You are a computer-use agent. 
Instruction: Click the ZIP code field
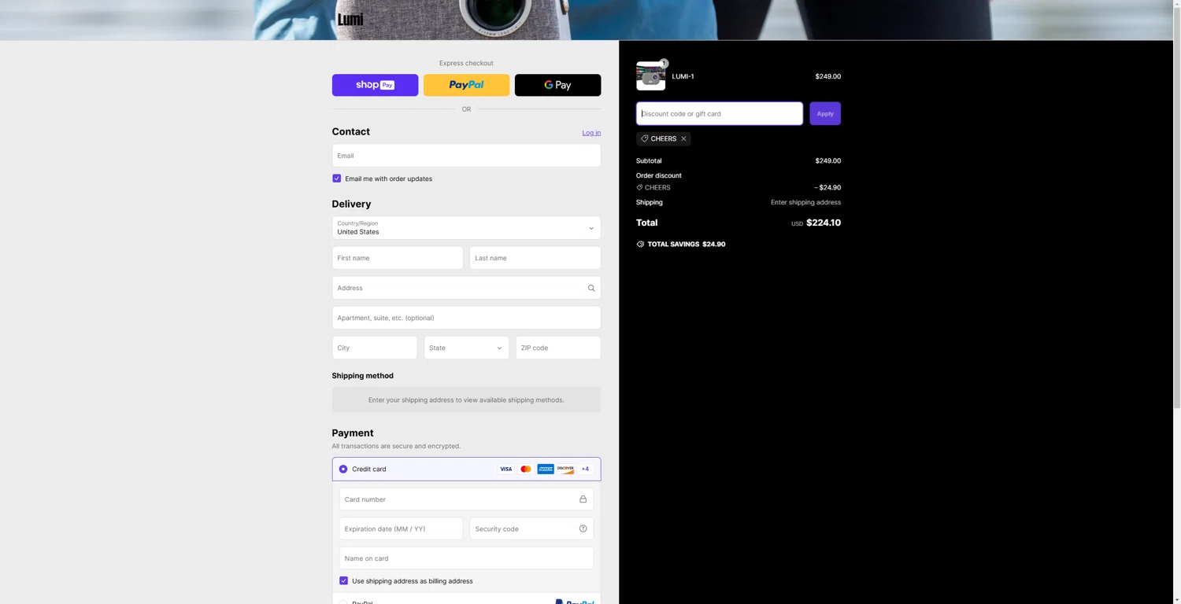(x=558, y=348)
